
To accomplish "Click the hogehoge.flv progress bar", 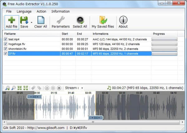I will coord(164,44).
